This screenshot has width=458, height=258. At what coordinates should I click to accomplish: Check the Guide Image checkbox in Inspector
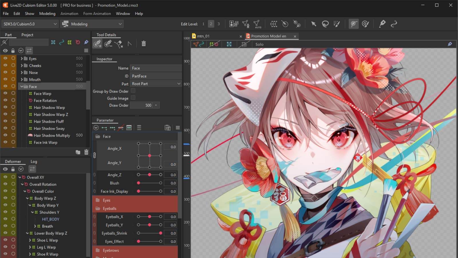coord(133,98)
